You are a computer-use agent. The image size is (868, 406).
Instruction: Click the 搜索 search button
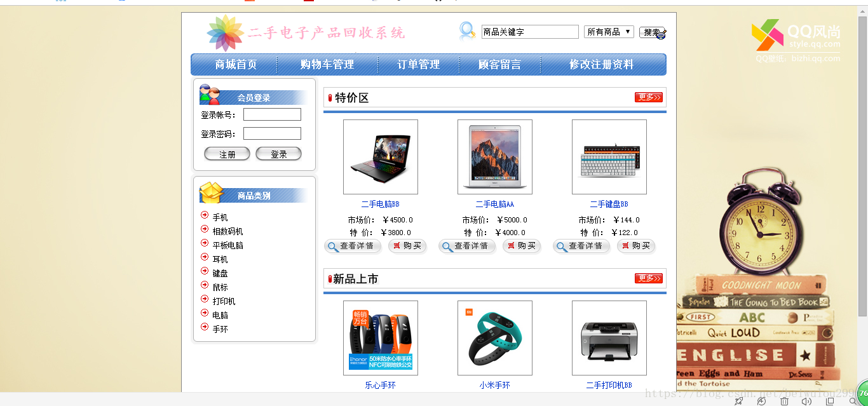(652, 32)
